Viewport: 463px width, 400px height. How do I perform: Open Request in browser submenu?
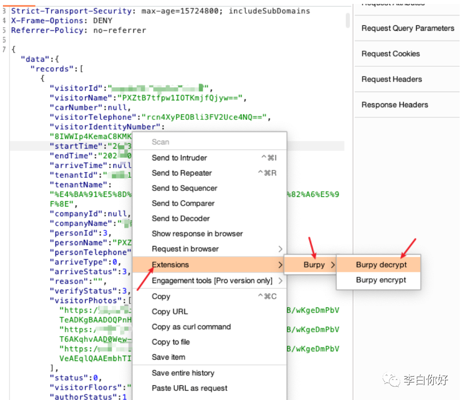click(x=209, y=249)
